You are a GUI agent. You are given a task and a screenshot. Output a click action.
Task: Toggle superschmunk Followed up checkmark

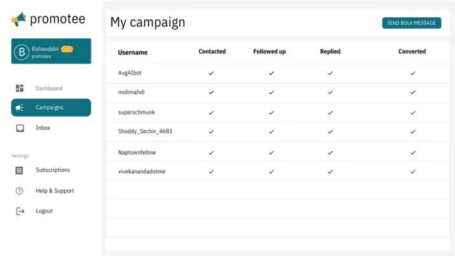click(271, 113)
